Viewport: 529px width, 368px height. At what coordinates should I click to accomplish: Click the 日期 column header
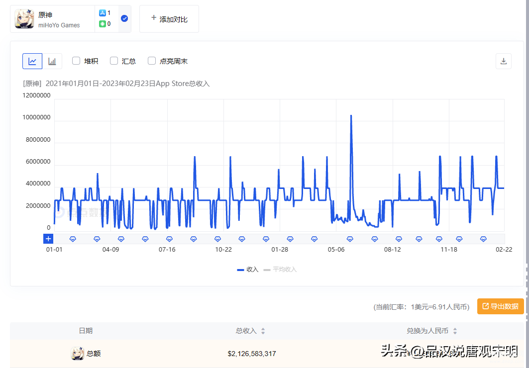pos(86,331)
